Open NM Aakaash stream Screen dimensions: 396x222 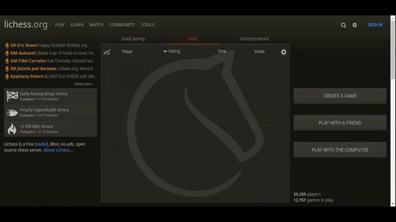pyautogui.click(x=53, y=53)
